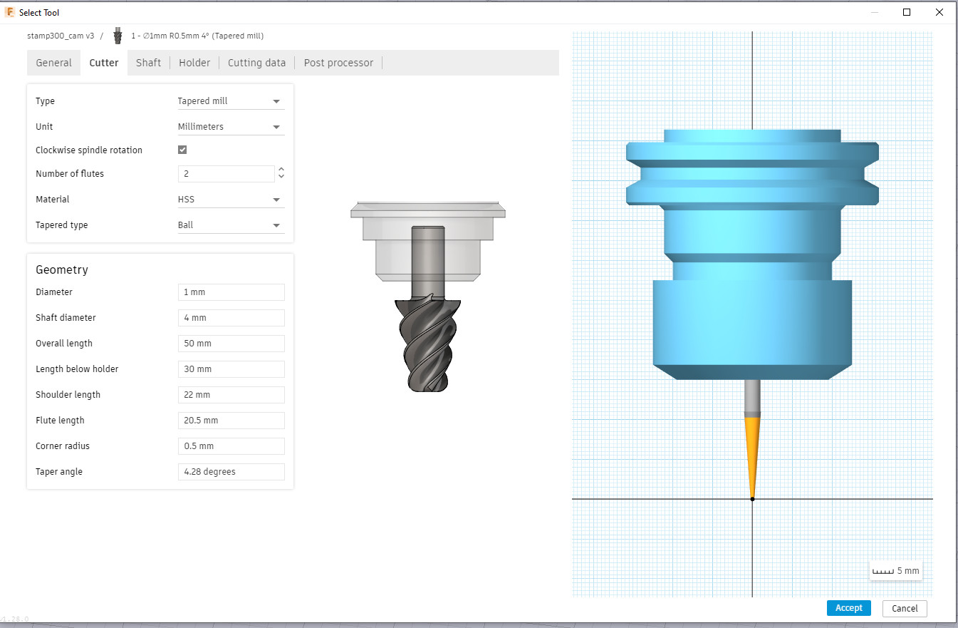Click the stamp300_cam v3 breadcrumb link

point(61,36)
